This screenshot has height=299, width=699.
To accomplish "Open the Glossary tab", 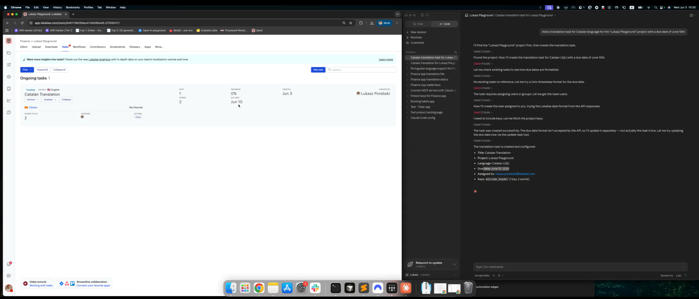I will pyautogui.click(x=135, y=47).
